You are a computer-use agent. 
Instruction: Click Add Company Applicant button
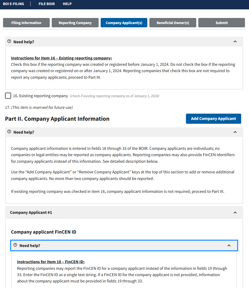click(213, 119)
